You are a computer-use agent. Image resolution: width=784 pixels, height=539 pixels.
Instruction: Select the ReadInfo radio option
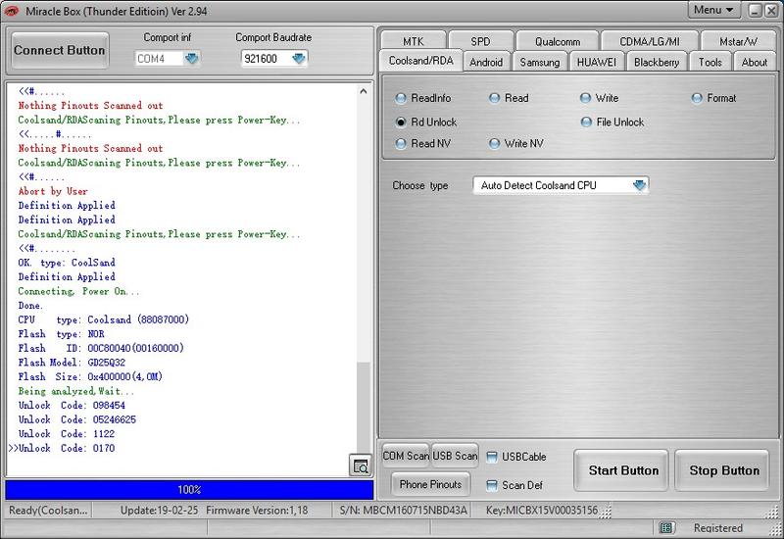point(422,98)
